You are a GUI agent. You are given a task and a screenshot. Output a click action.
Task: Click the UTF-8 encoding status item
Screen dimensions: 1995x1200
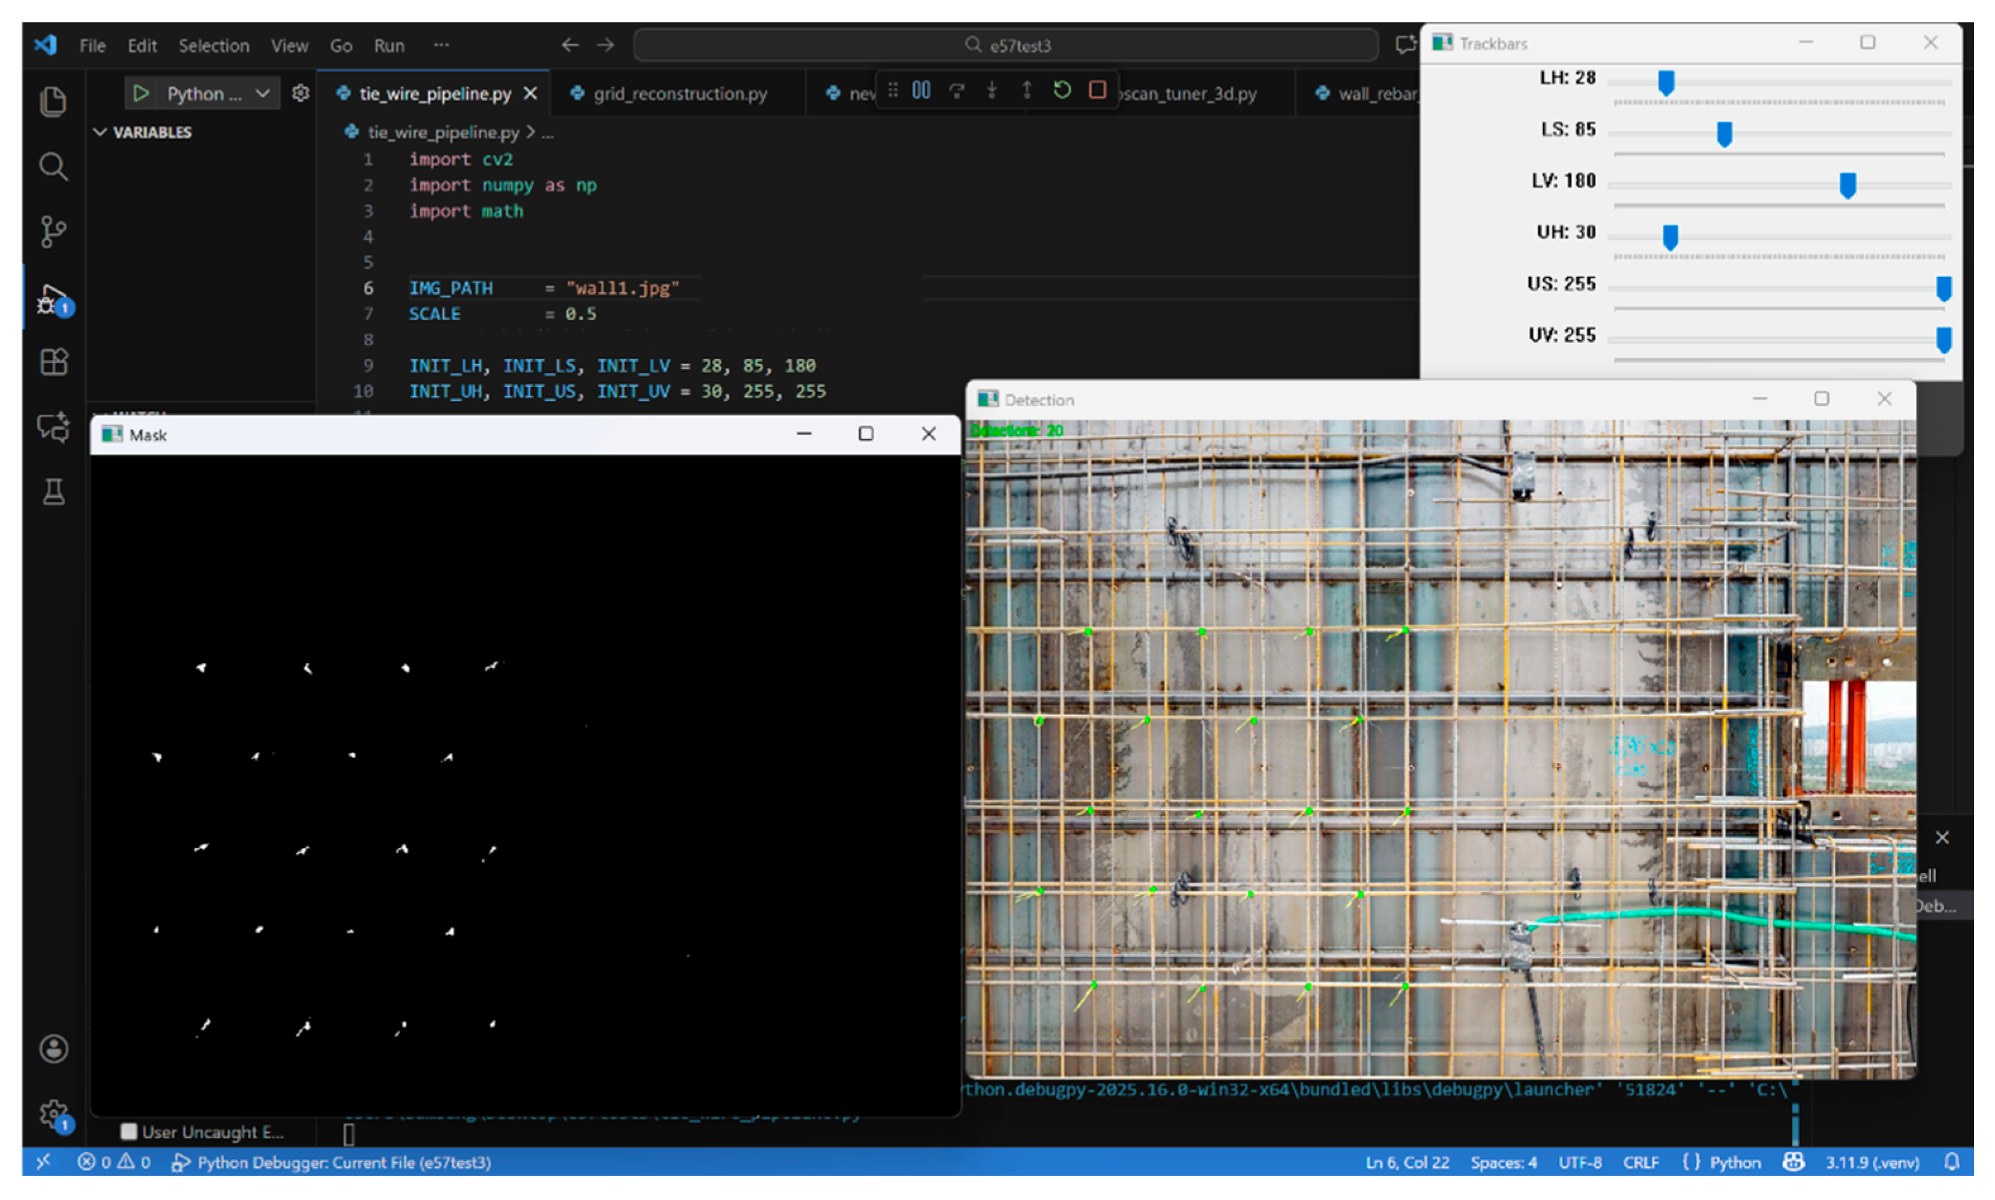tap(1580, 1162)
